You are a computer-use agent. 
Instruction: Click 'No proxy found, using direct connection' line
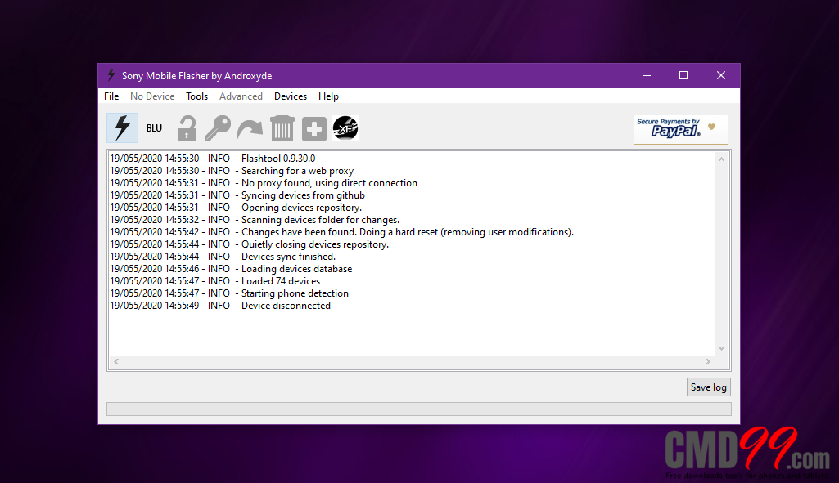tap(264, 183)
